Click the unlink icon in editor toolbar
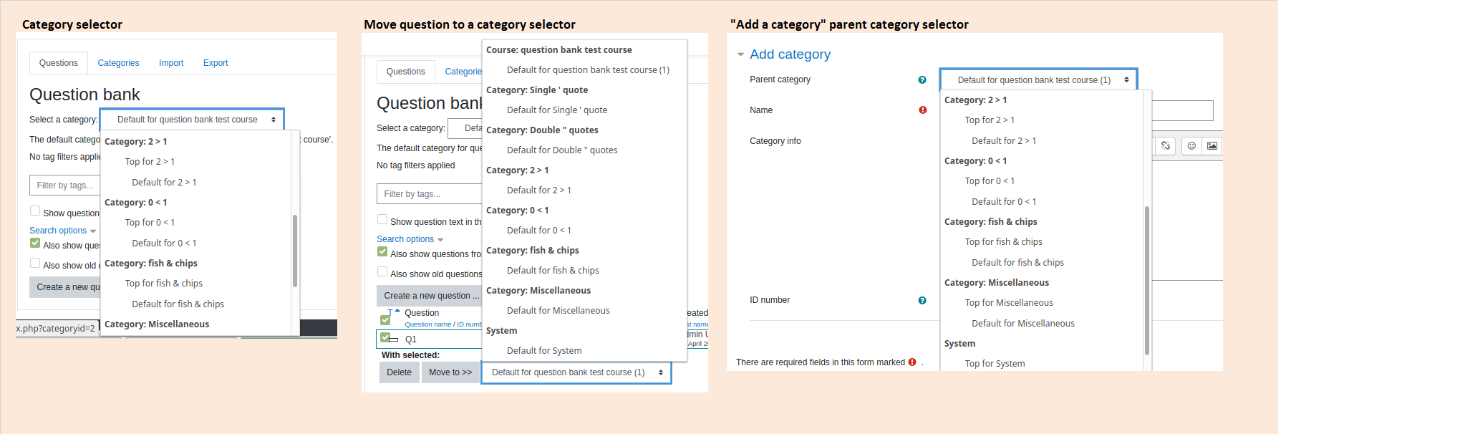Image resolution: width=1475 pixels, height=434 pixels. click(1166, 146)
